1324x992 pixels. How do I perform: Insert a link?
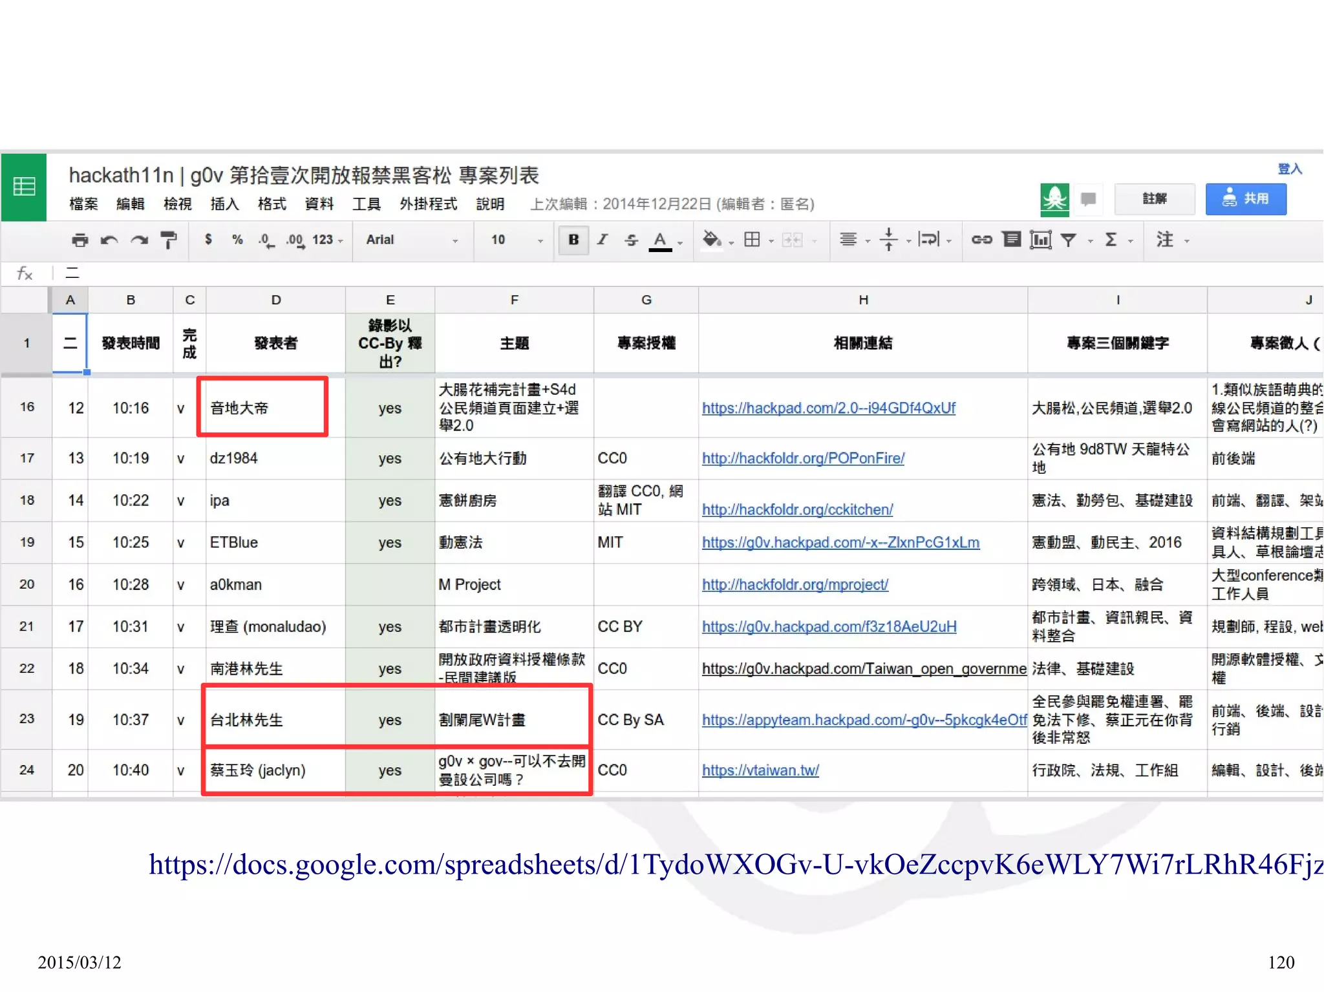click(x=981, y=240)
